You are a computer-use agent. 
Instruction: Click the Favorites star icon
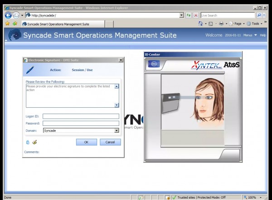tap(7, 24)
